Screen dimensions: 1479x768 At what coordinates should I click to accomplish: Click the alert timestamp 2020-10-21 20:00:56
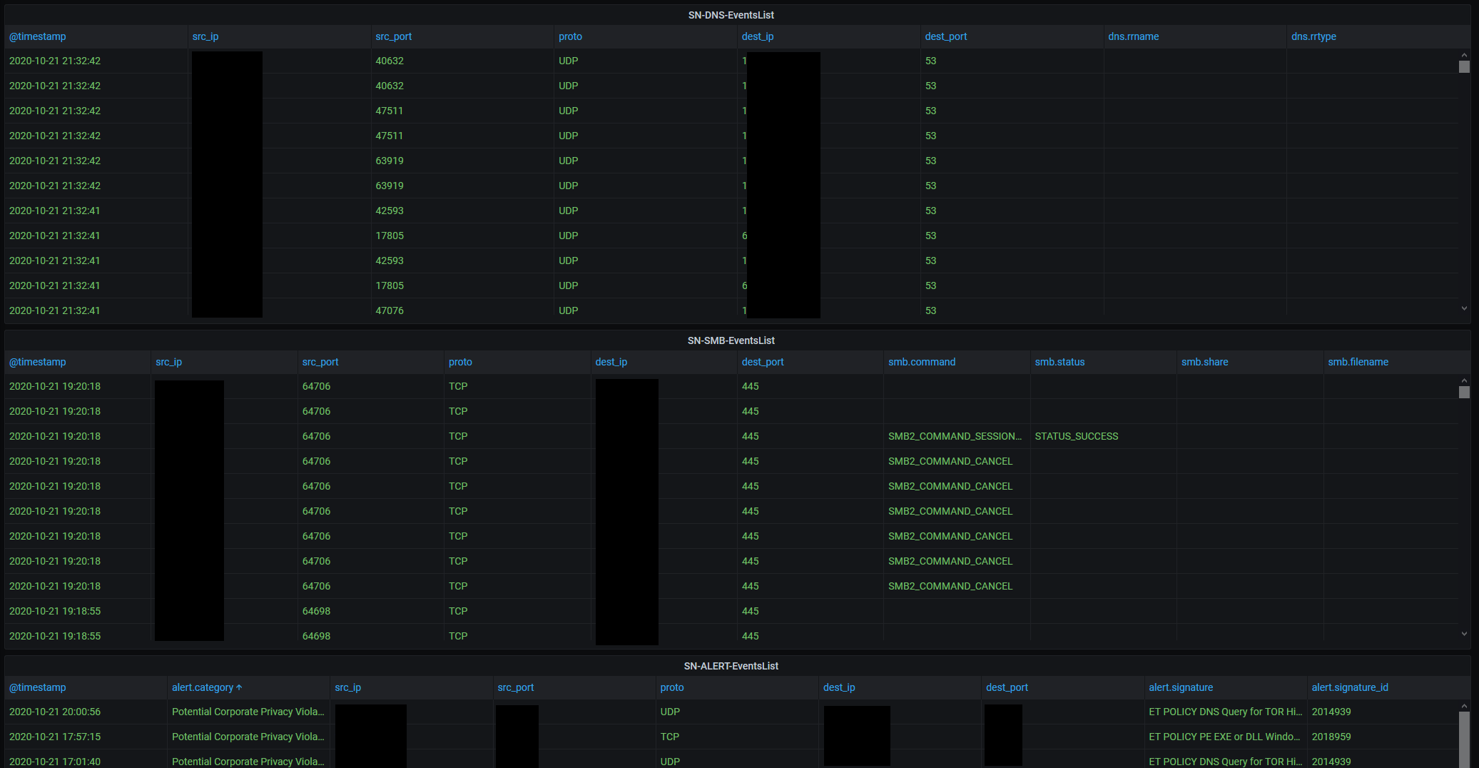(x=55, y=712)
